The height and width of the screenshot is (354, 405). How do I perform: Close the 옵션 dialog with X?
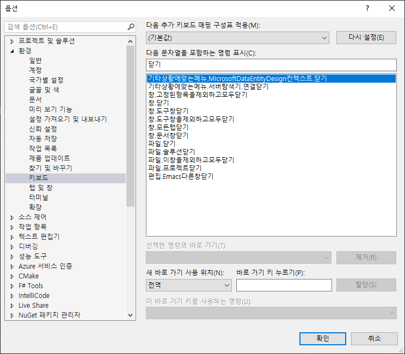[x=392, y=9]
